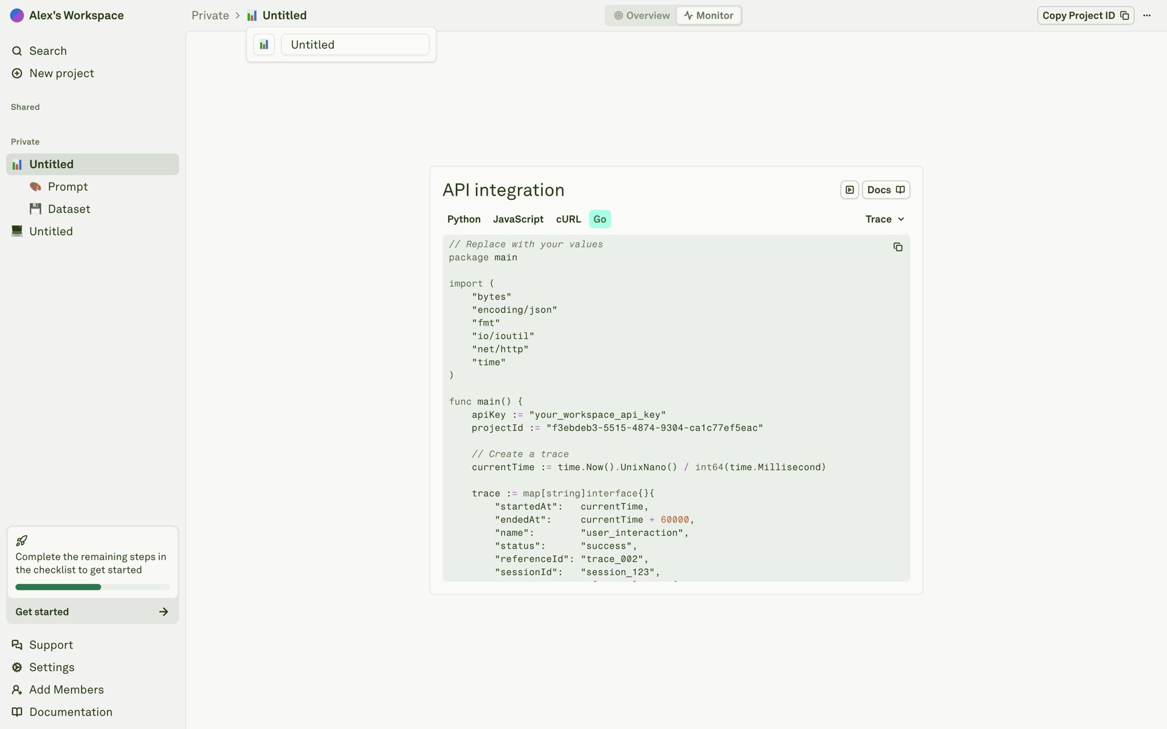
Task: Click the bar chart icon of the selected Untitled project
Action: click(x=17, y=165)
